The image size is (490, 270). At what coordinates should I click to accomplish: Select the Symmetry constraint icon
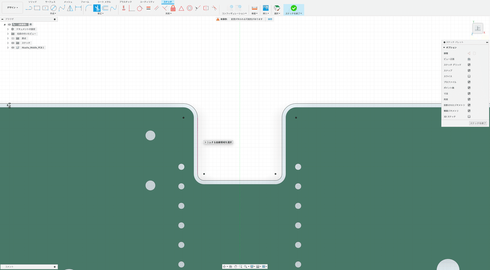206,8
